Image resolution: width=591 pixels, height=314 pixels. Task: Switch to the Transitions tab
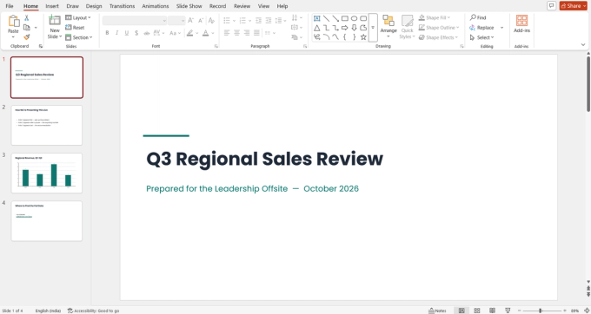(122, 6)
